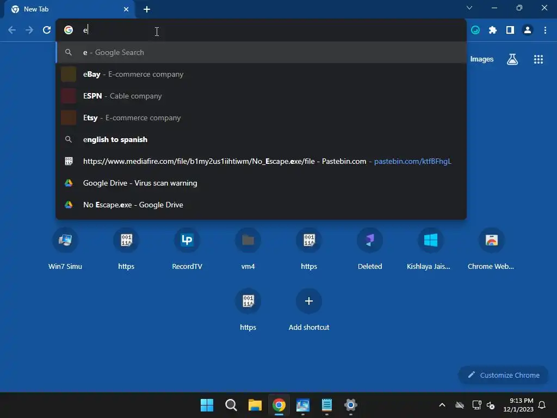Open the Win7 Simu app in the taskbar
This screenshot has height=418, width=557.
[302, 405]
